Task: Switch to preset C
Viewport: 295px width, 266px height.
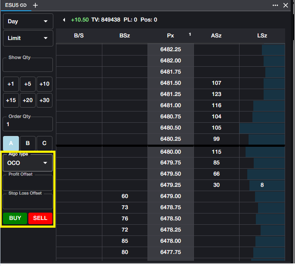Action: (x=44, y=143)
